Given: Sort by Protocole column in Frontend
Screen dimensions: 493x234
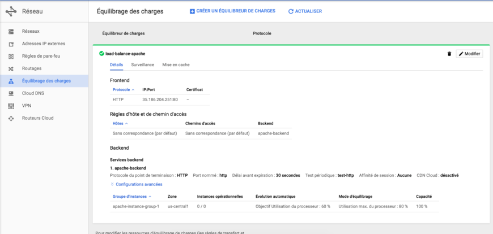Looking at the screenshot, I should point(124,90).
